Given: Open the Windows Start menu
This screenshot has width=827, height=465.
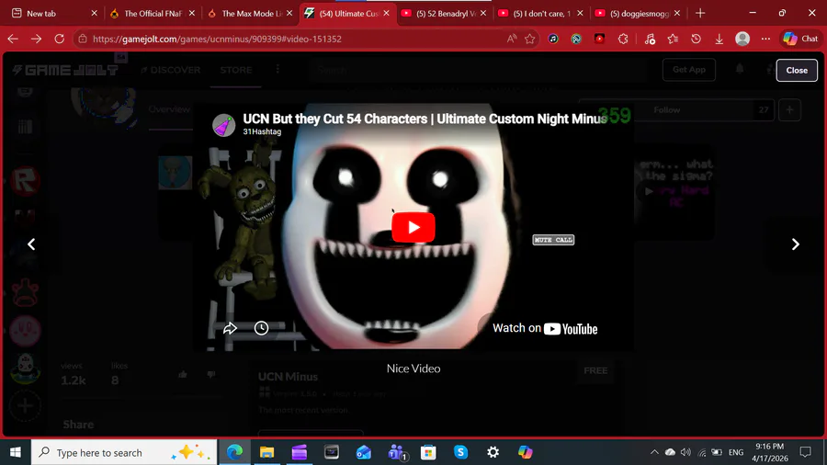Looking at the screenshot, I should click(16, 452).
